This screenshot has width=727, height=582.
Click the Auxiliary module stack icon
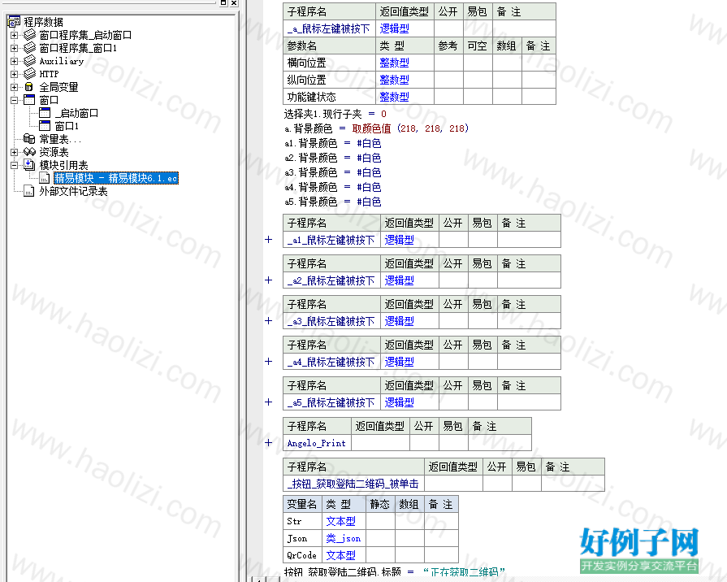pos(30,61)
